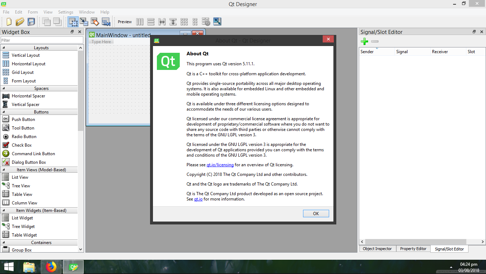Click Lay Out Horizontally in Splitter icon
The height and width of the screenshot is (274, 486).
[x=162, y=22]
